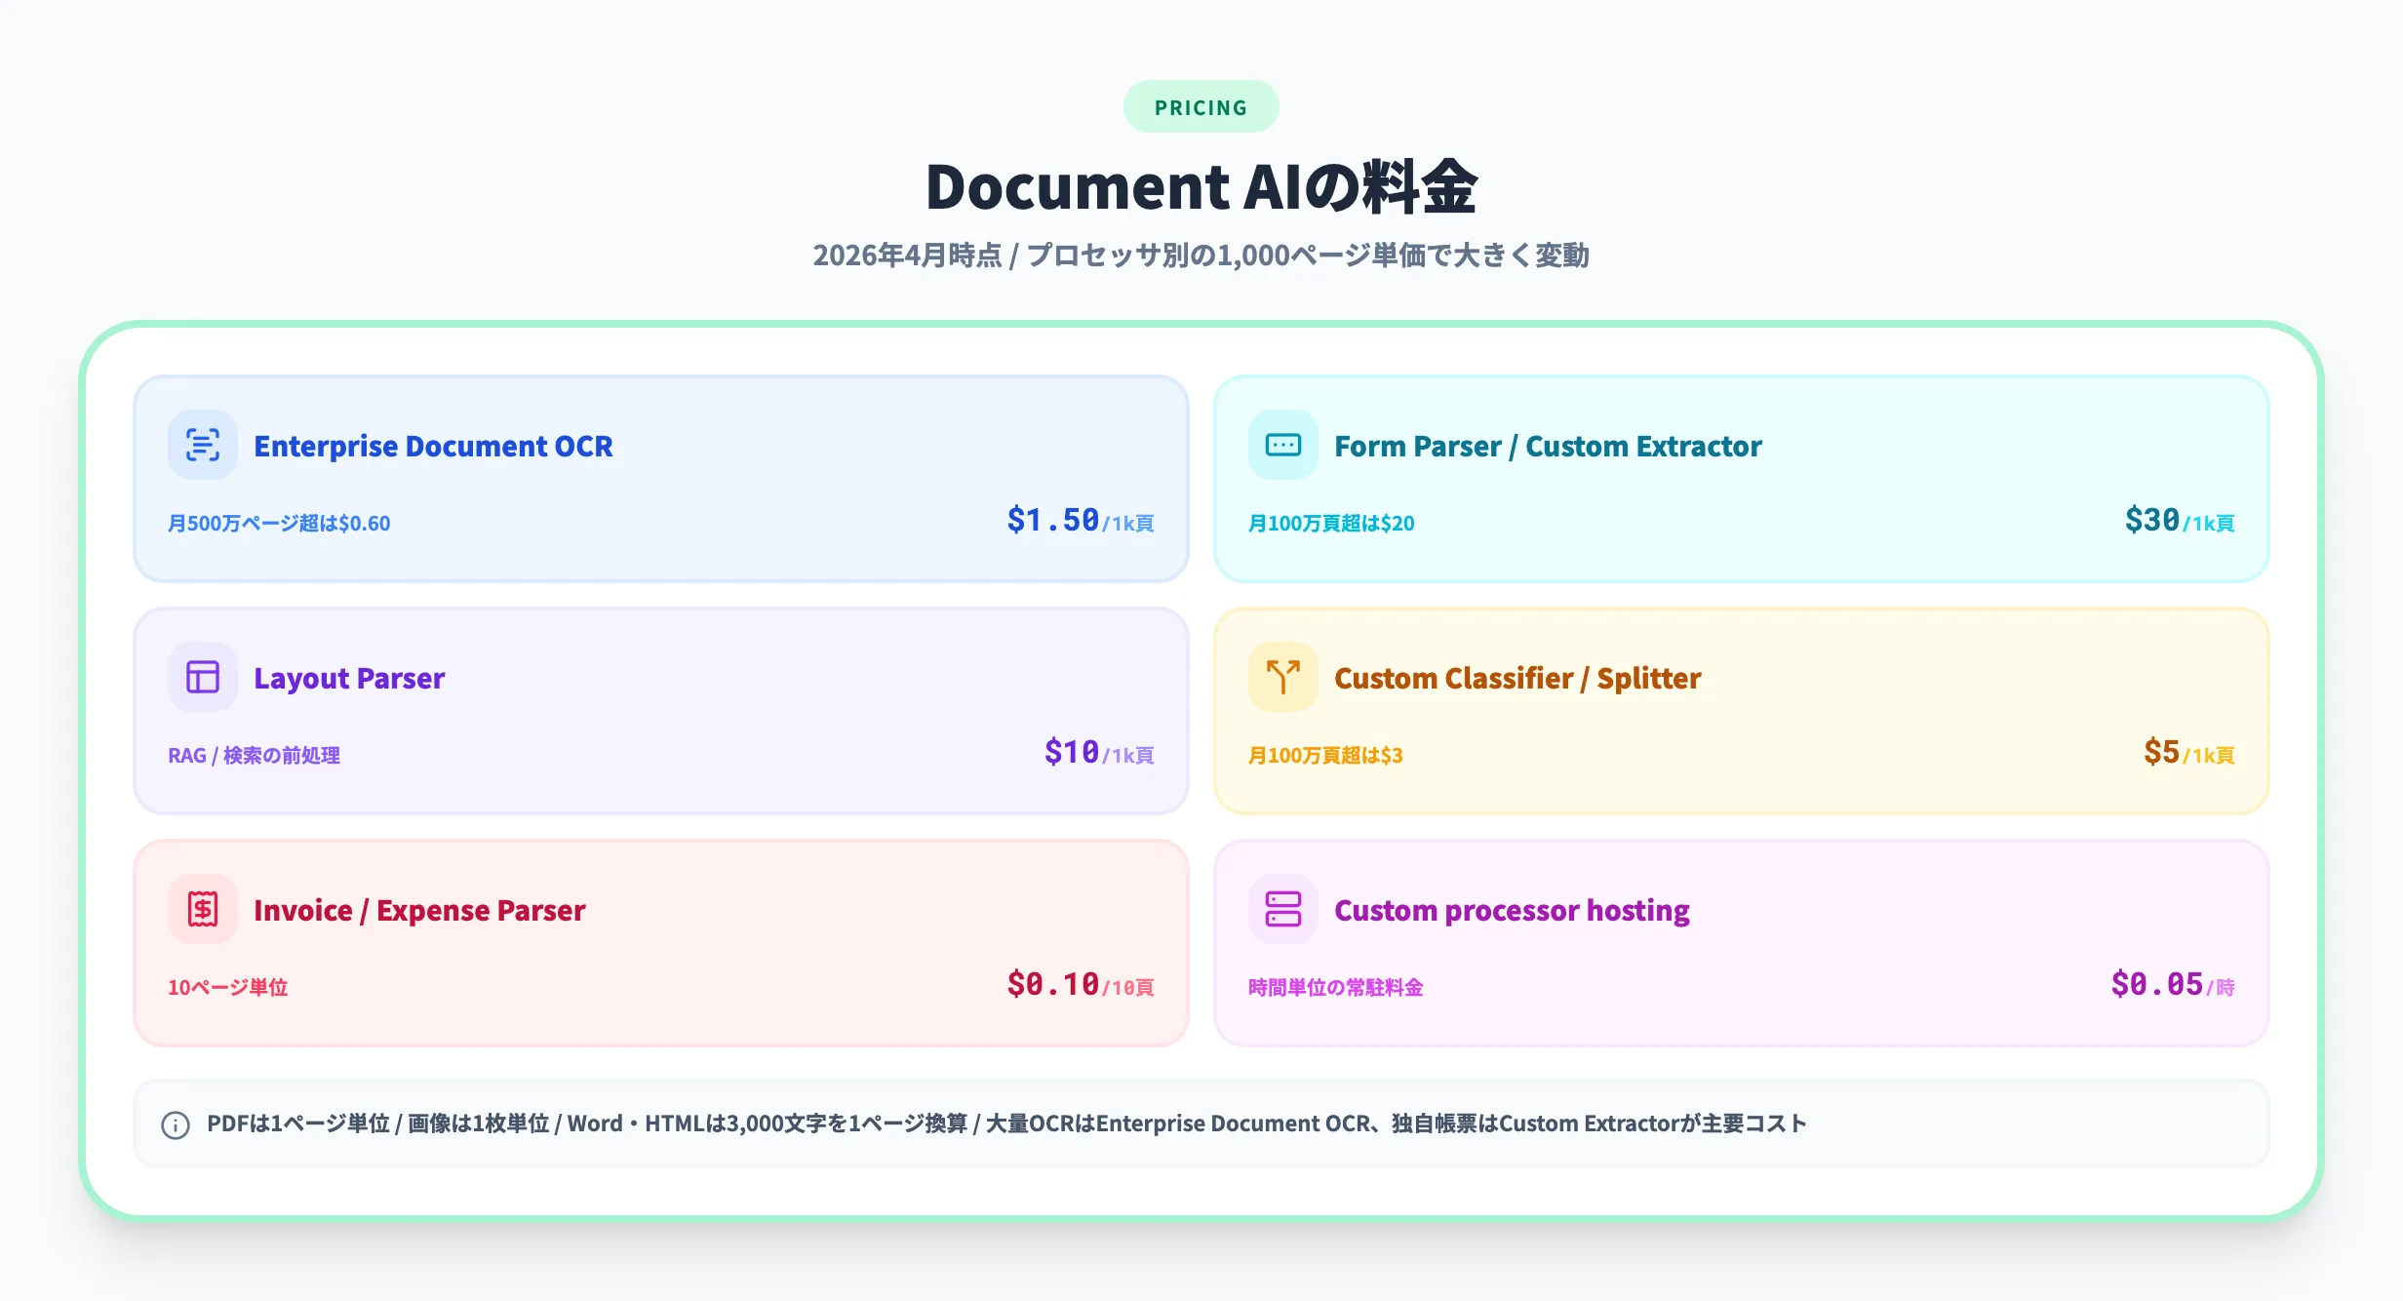Viewport: 2403px width, 1301px height.
Task: Select the 10ページ単位 label
Action: point(228,987)
